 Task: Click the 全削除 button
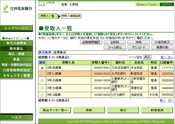(x=115, y=42)
